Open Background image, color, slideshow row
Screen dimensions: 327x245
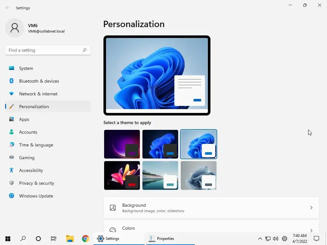click(211, 208)
